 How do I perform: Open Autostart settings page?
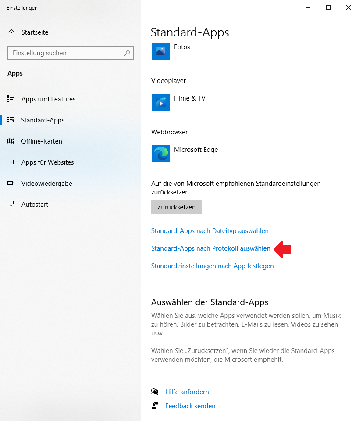(35, 205)
